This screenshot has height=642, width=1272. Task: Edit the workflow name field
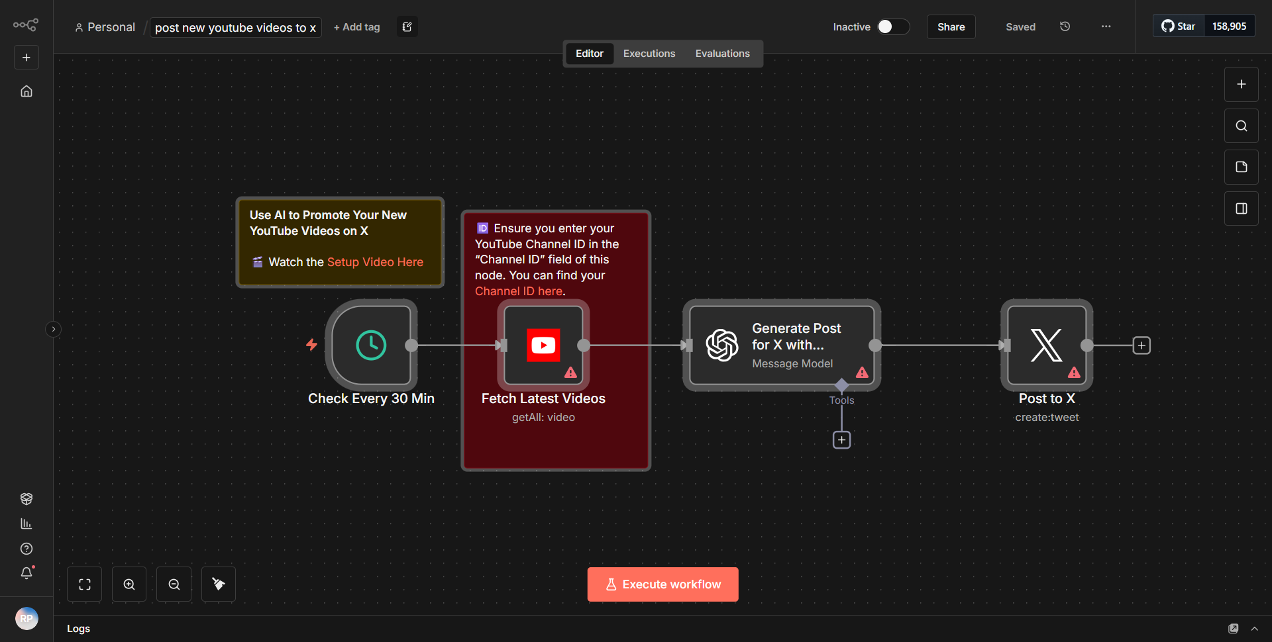coord(235,27)
